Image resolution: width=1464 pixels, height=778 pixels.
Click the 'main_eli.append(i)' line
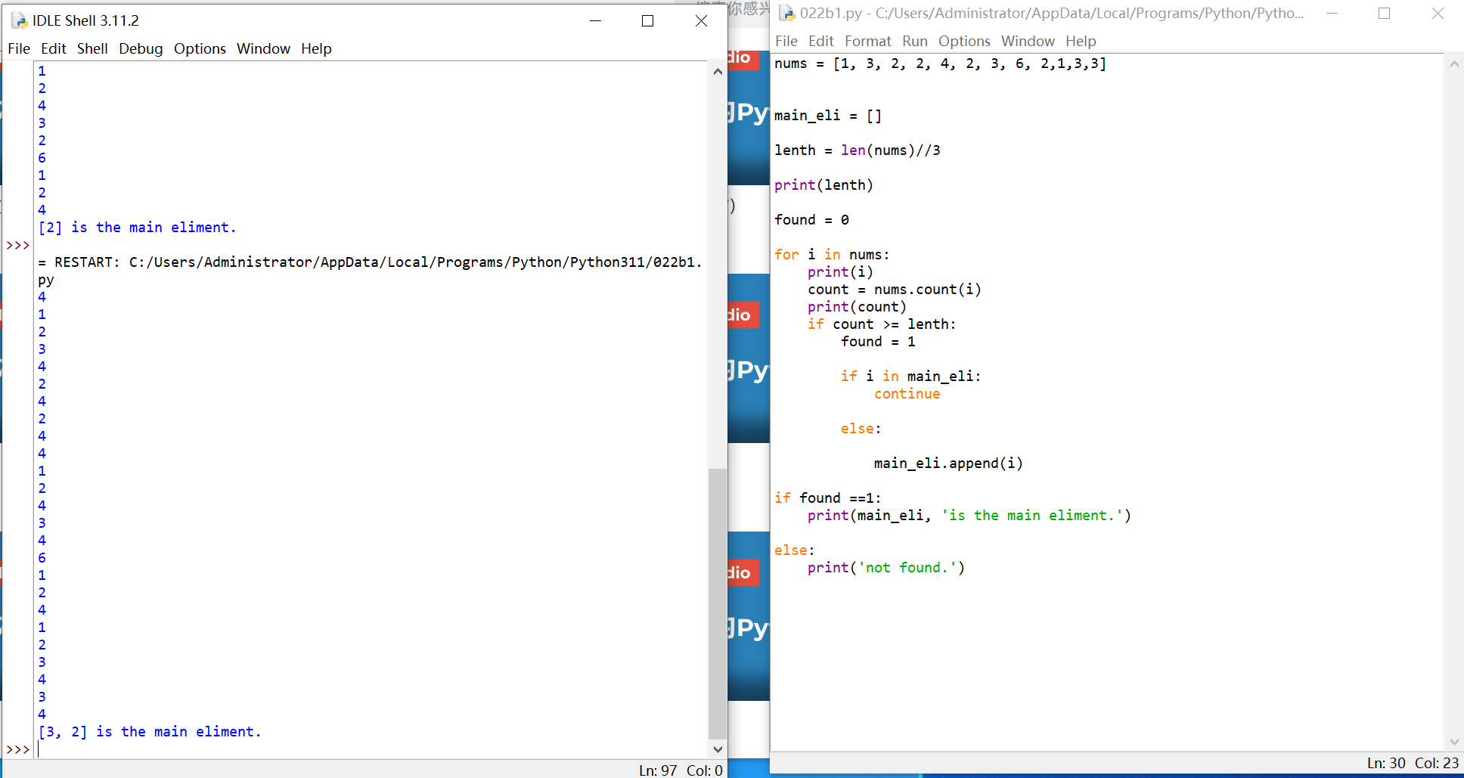click(948, 463)
